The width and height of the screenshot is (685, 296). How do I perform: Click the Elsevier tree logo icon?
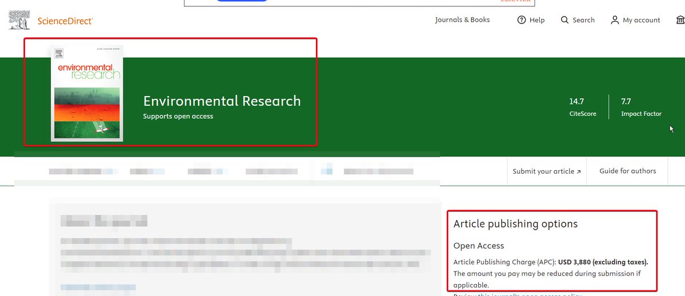(x=19, y=20)
